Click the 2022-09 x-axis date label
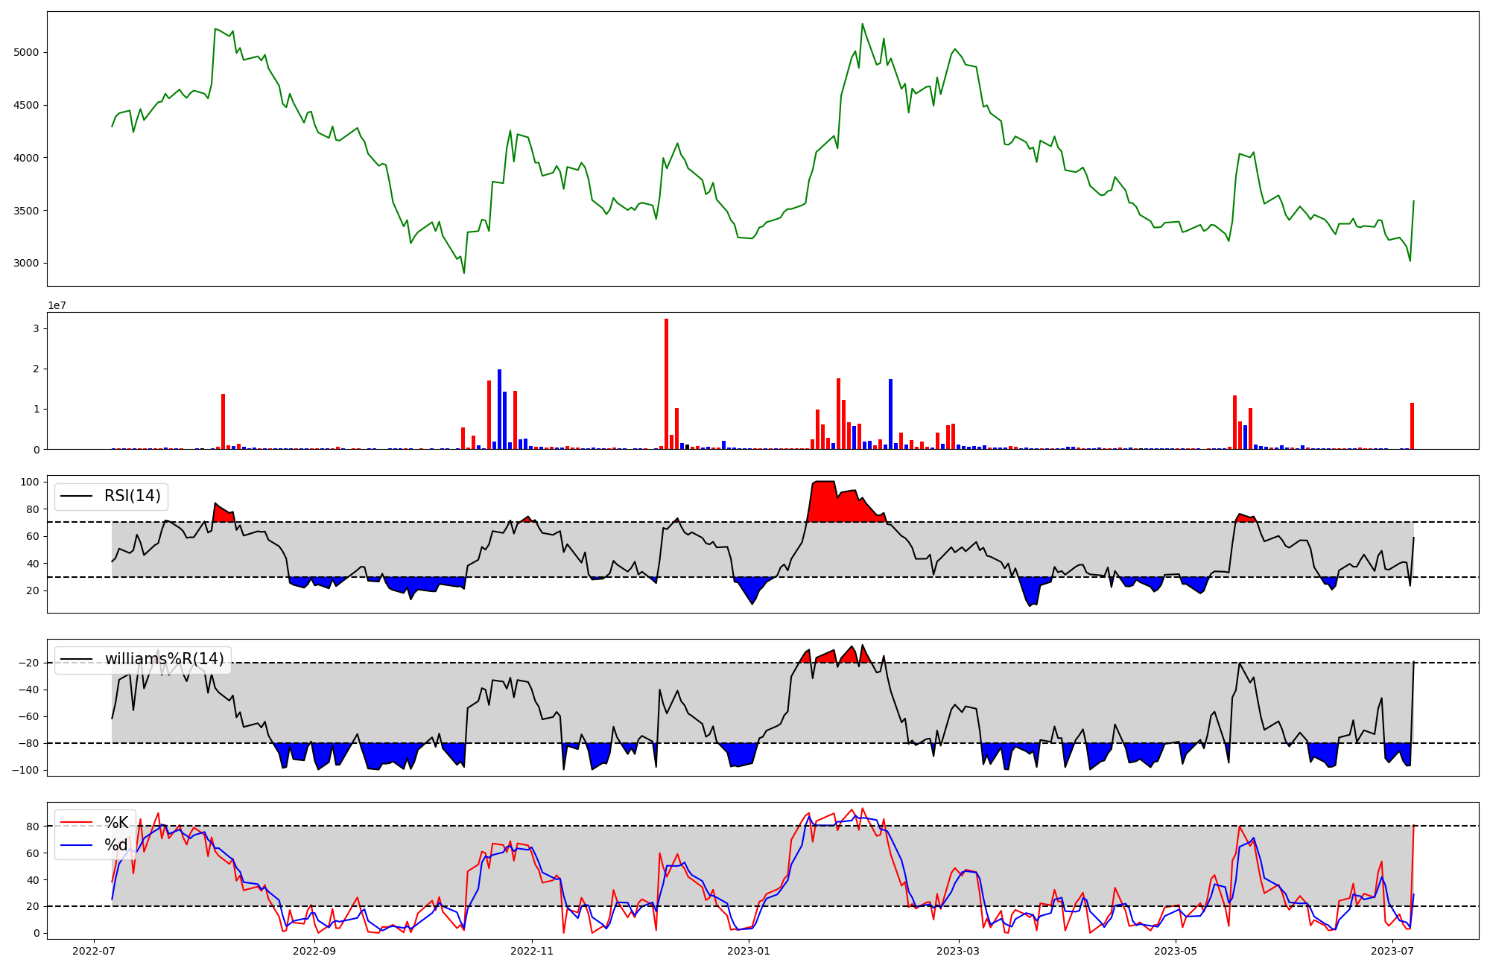The image size is (1490, 968). click(x=314, y=951)
